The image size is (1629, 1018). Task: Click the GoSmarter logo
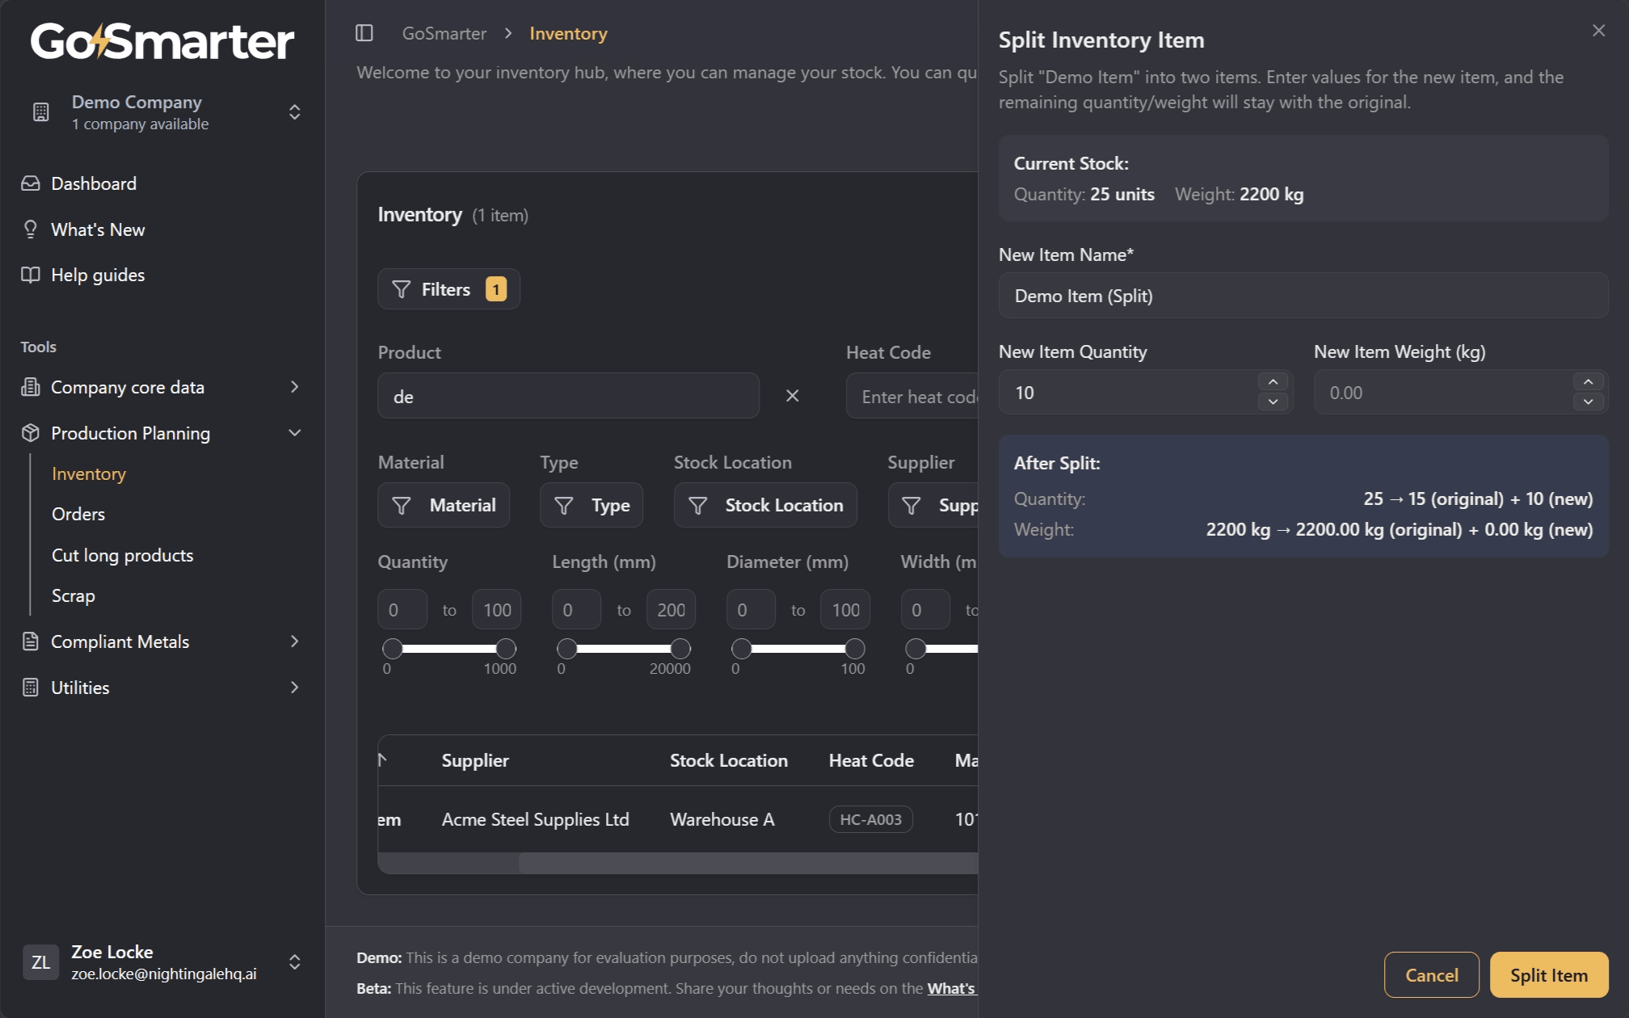click(162, 41)
